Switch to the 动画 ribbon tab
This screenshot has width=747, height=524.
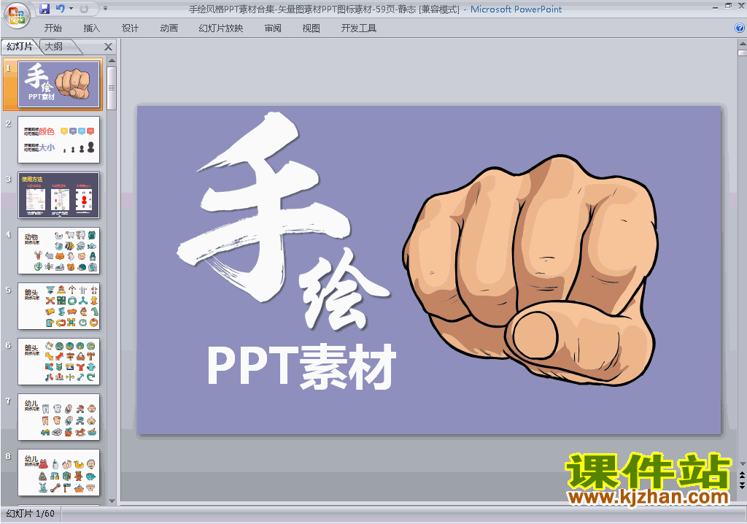169,28
